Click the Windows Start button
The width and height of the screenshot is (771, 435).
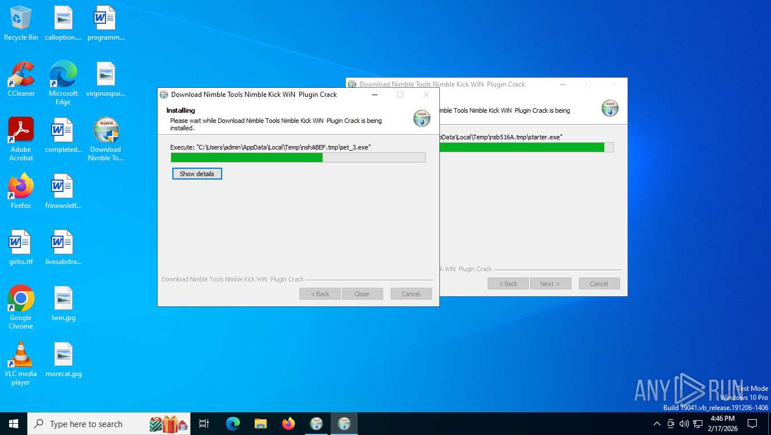click(14, 424)
